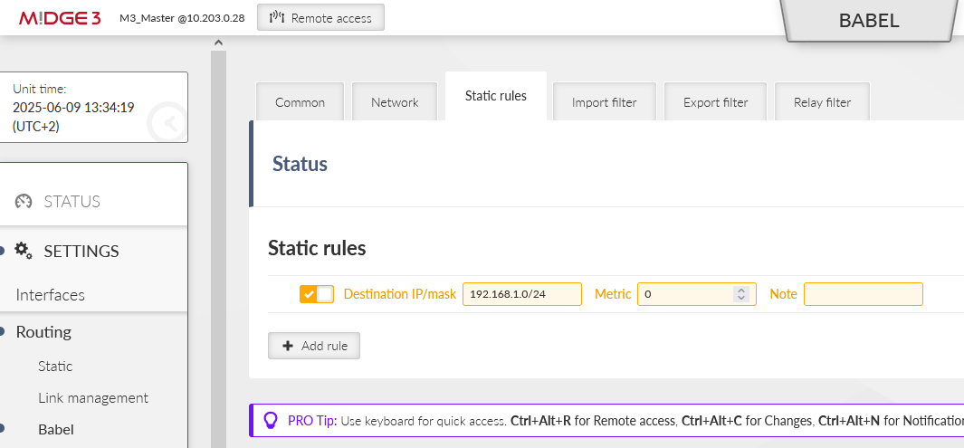Click the Destination IP/mask field

click(522, 294)
